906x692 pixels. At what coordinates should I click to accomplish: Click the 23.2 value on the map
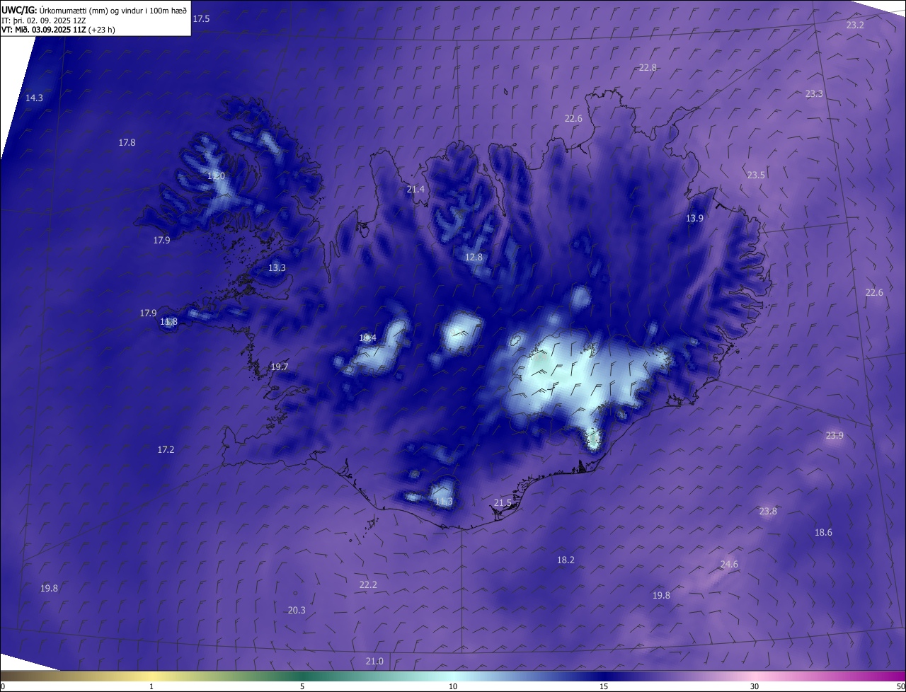(855, 25)
